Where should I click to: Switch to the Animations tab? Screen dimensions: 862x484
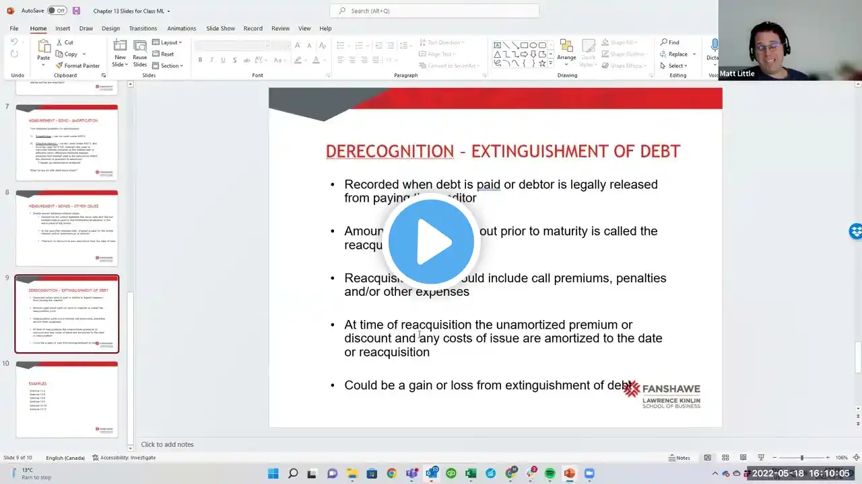pos(182,28)
